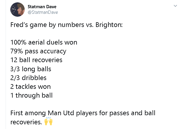Select the word "passes" in the closing sentence
The height and width of the screenshot is (129, 182).
click(x=119, y=113)
